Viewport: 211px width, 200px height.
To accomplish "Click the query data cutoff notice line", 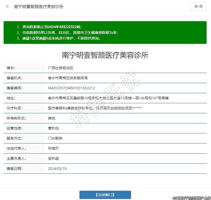I will point(52,27).
